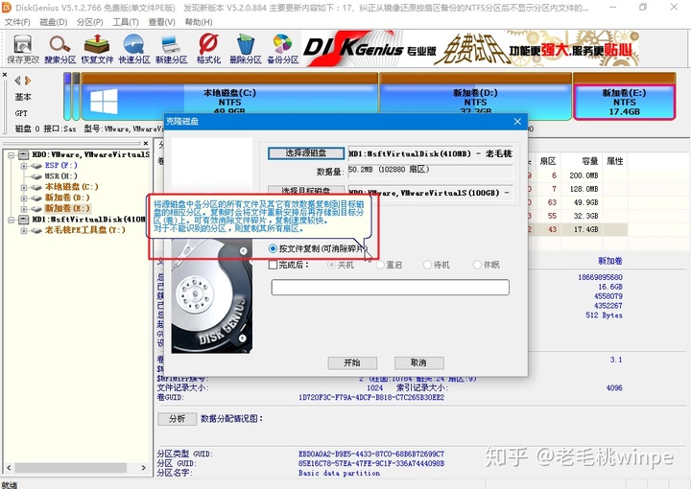Image resolution: width=691 pixels, height=489 pixels.
Task: Click the Analyze (分析) button
Action: [x=178, y=419]
